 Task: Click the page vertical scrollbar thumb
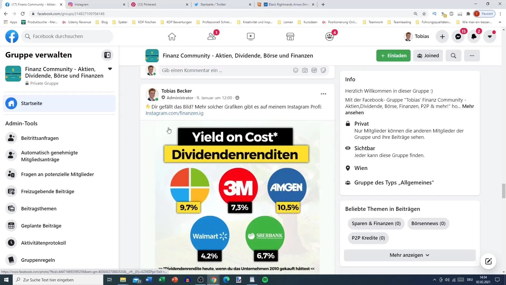(x=504, y=191)
